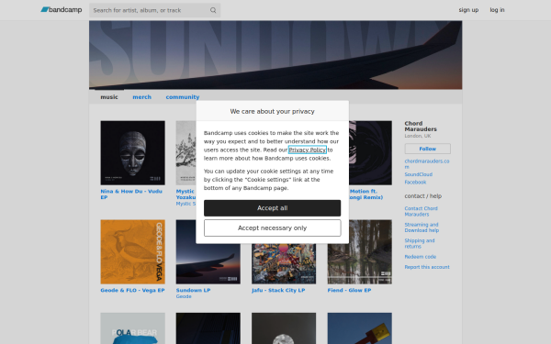Click the Chord Marauders band name
This screenshot has height=344, width=551.
(421, 127)
